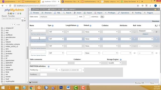161x90 pixels.
Task: Toggle A_I checkbox in second column row
Action: 156,39
